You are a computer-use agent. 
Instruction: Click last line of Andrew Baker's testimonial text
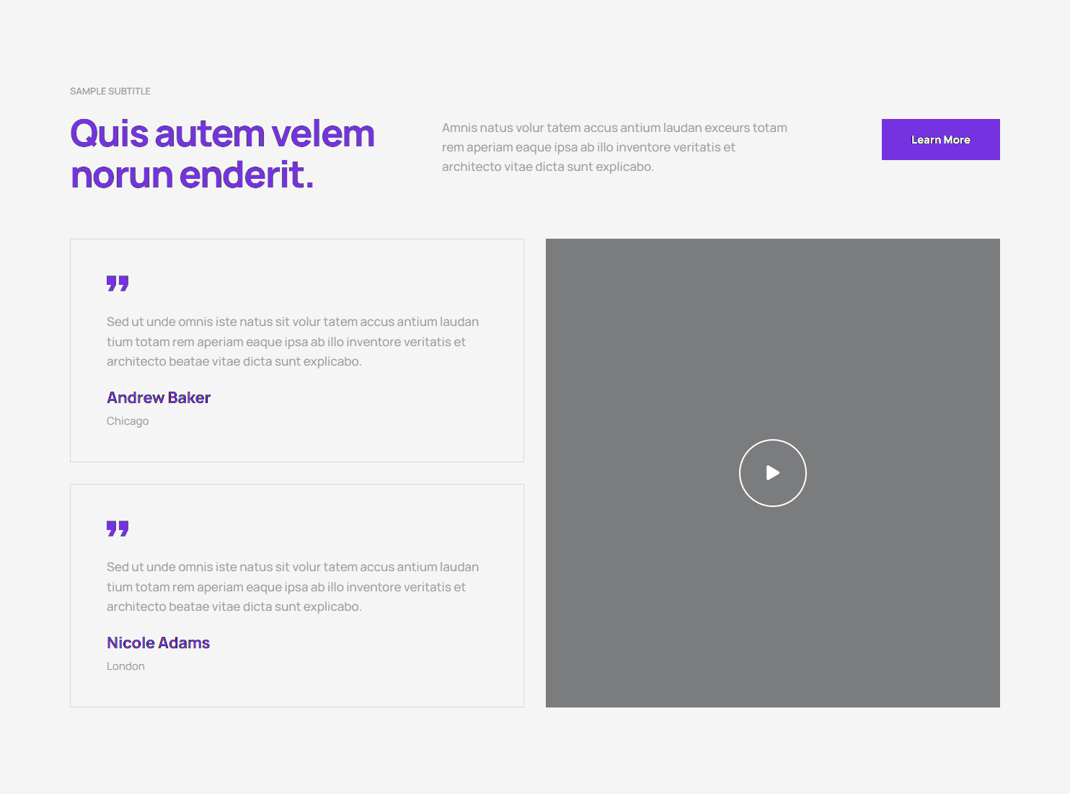pos(234,361)
